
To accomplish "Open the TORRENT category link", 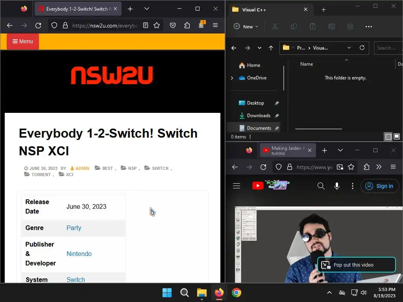I will tap(41, 175).
